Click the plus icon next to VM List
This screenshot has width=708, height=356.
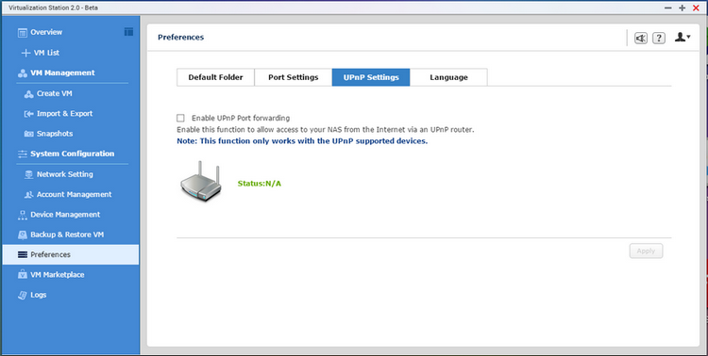point(25,53)
